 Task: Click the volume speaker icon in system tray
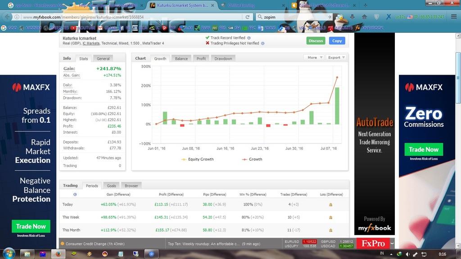[407, 254]
